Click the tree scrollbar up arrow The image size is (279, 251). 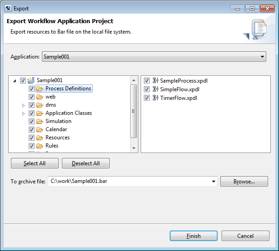click(134, 80)
